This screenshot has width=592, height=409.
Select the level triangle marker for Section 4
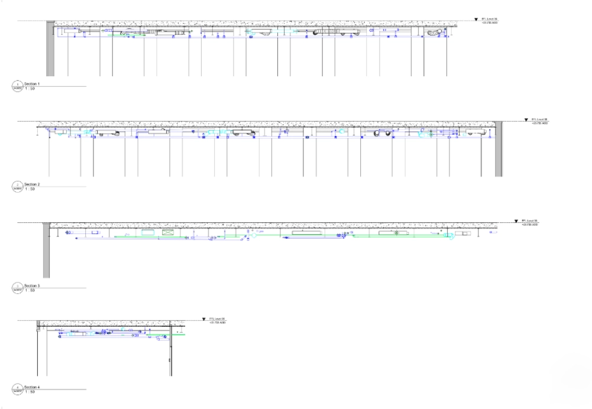(x=202, y=320)
